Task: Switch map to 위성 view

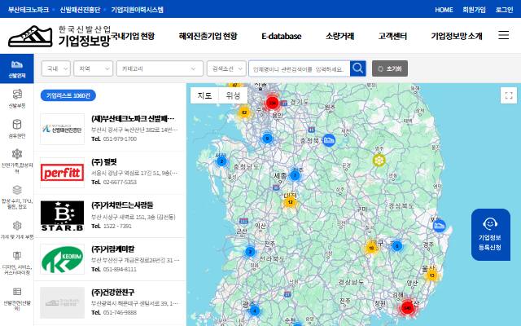Action: [233, 96]
